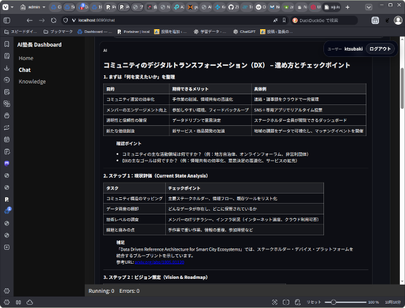This screenshot has width=405, height=308.
Task: Open the Home page in sidebar
Action: 26,58
